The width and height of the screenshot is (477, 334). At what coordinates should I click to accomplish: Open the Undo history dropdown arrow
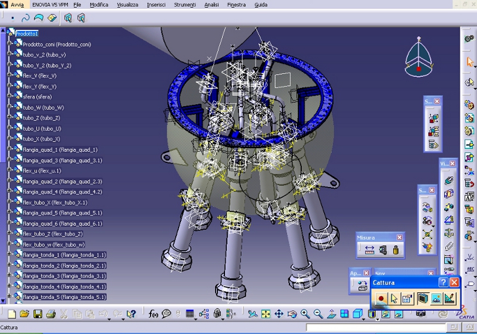(109, 319)
